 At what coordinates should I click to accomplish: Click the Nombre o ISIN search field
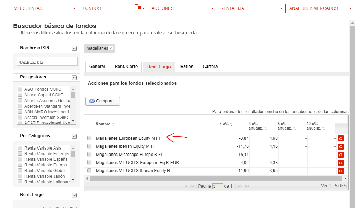click(x=47, y=62)
